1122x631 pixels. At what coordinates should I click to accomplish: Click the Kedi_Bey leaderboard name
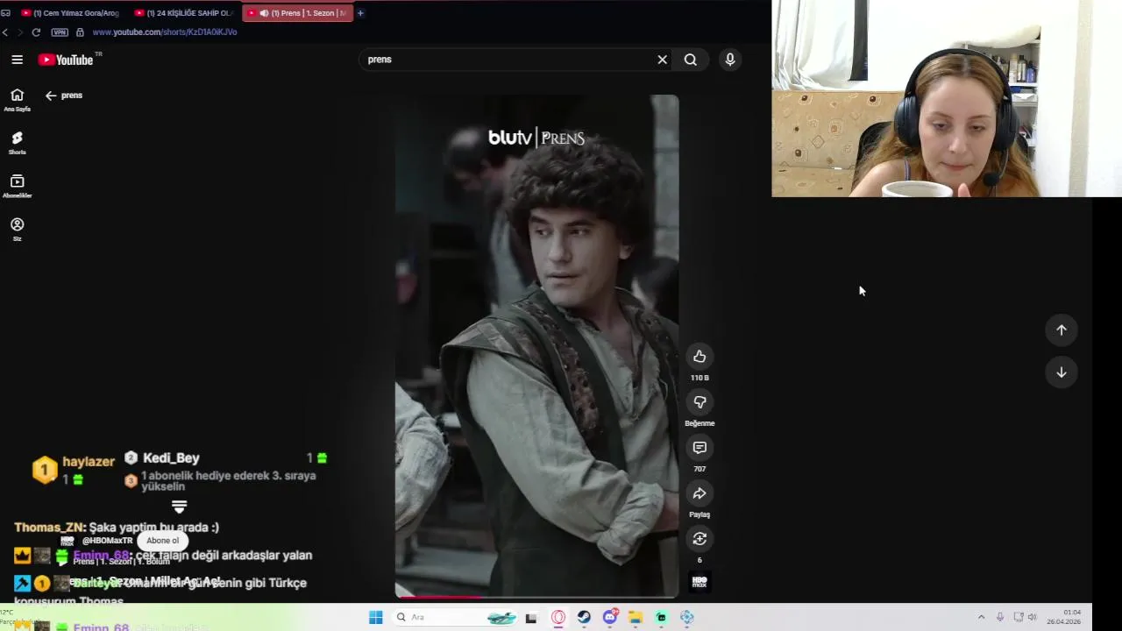171,457
